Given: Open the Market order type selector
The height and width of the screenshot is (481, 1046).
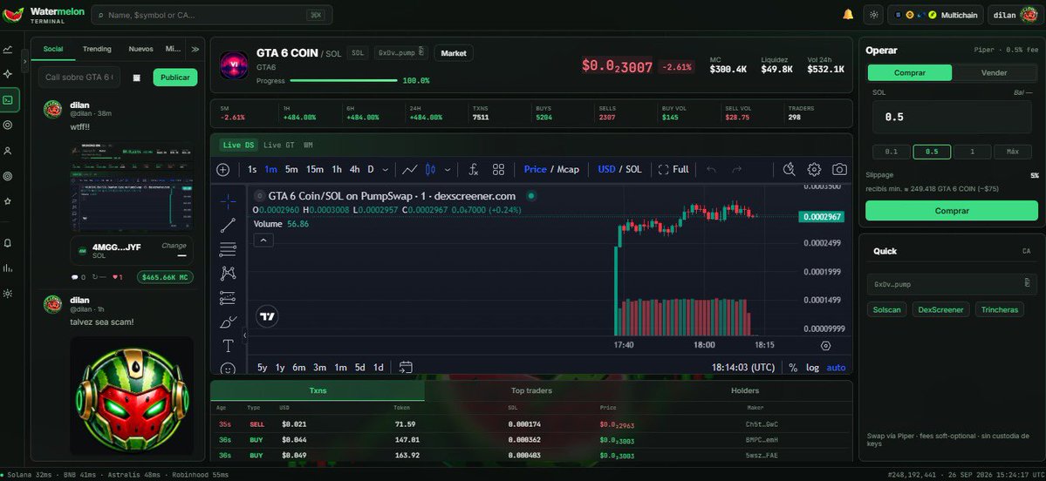Looking at the screenshot, I should click(x=454, y=52).
